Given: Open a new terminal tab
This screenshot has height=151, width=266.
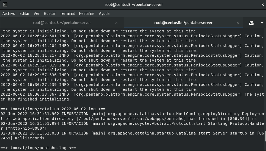Looking at the screenshot, I should coord(251,23).
